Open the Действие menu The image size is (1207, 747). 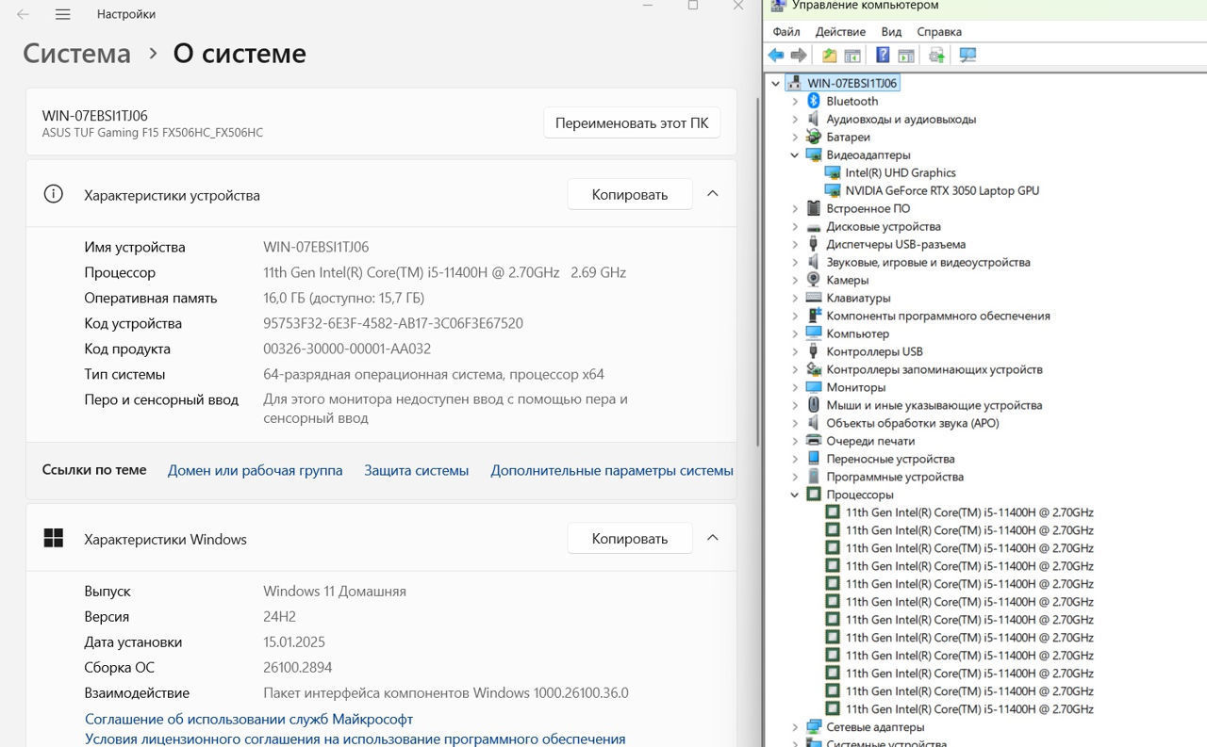(839, 31)
